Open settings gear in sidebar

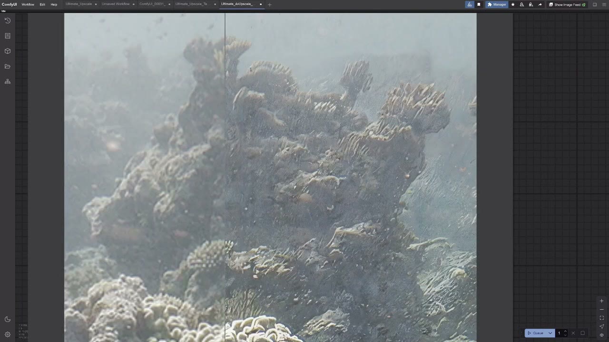[8, 334]
